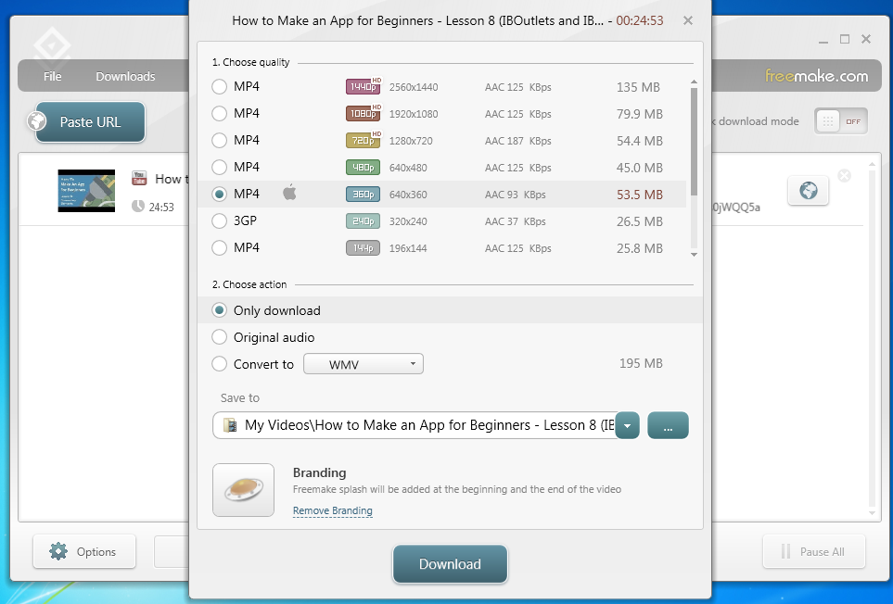Click the Apple logo on the 360p row
The height and width of the screenshot is (604, 893).
(290, 193)
